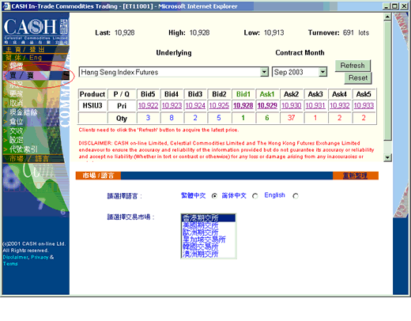Viewport: 411px width, 321px height.
Task: Click the Reset button
Action: (358, 78)
